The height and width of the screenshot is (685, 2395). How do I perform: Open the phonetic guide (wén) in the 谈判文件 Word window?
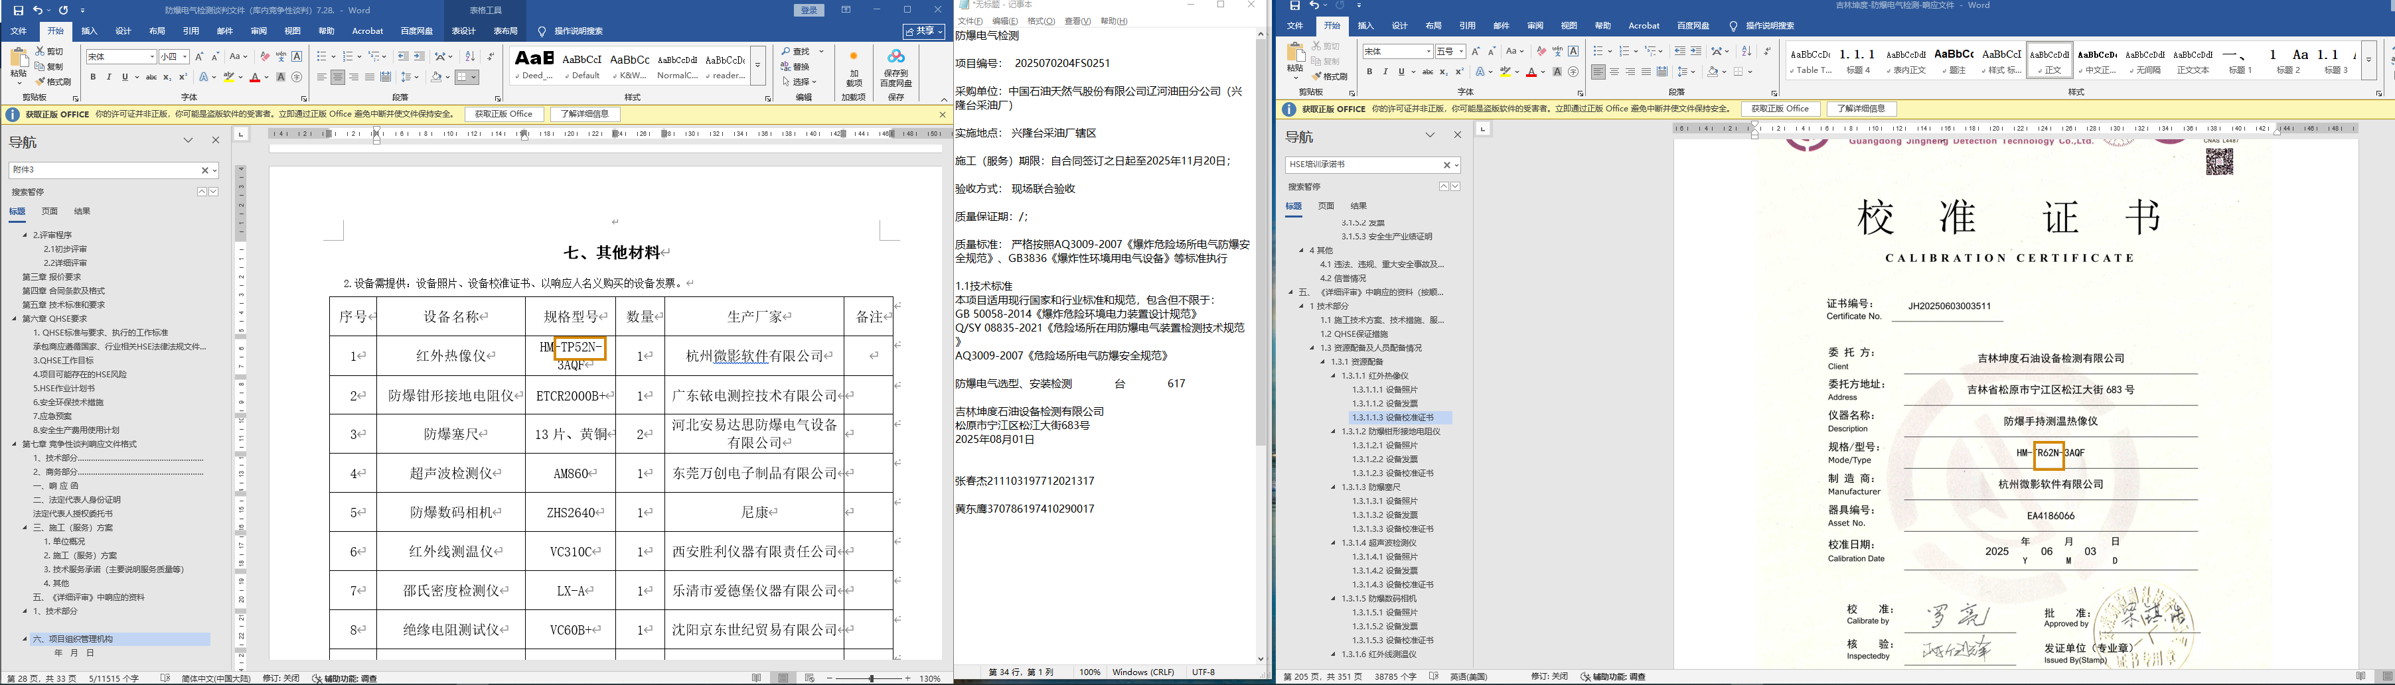pyautogui.click(x=281, y=56)
